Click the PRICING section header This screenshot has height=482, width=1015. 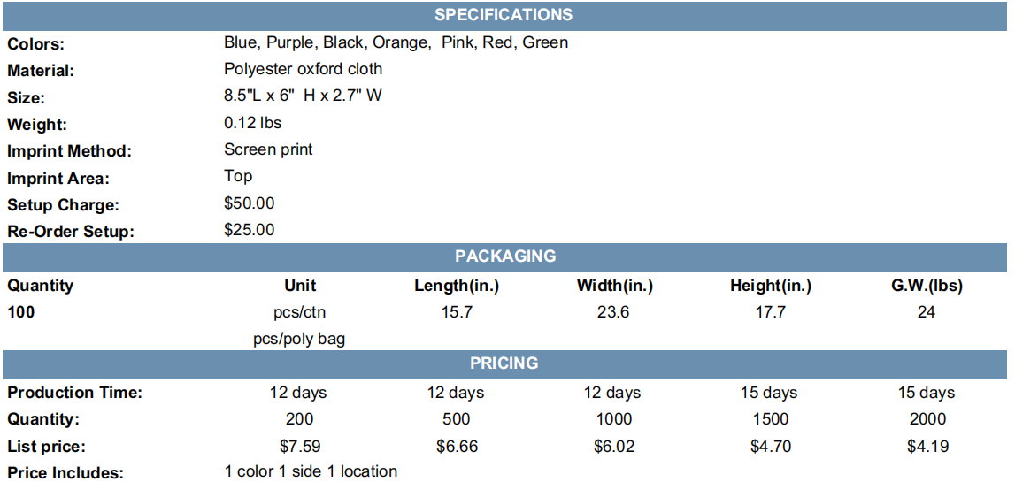point(504,363)
